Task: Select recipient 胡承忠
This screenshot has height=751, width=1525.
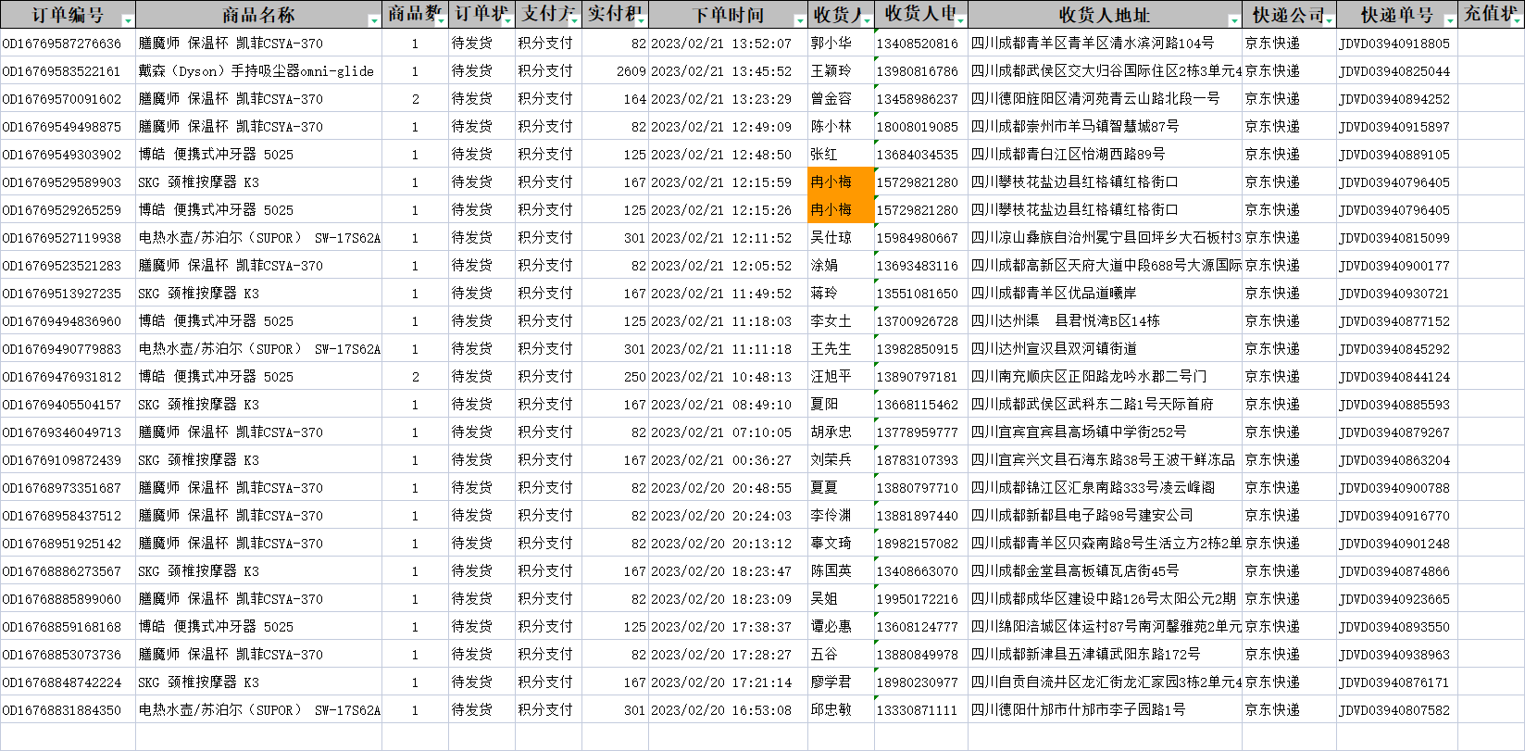Action: tap(841, 432)
